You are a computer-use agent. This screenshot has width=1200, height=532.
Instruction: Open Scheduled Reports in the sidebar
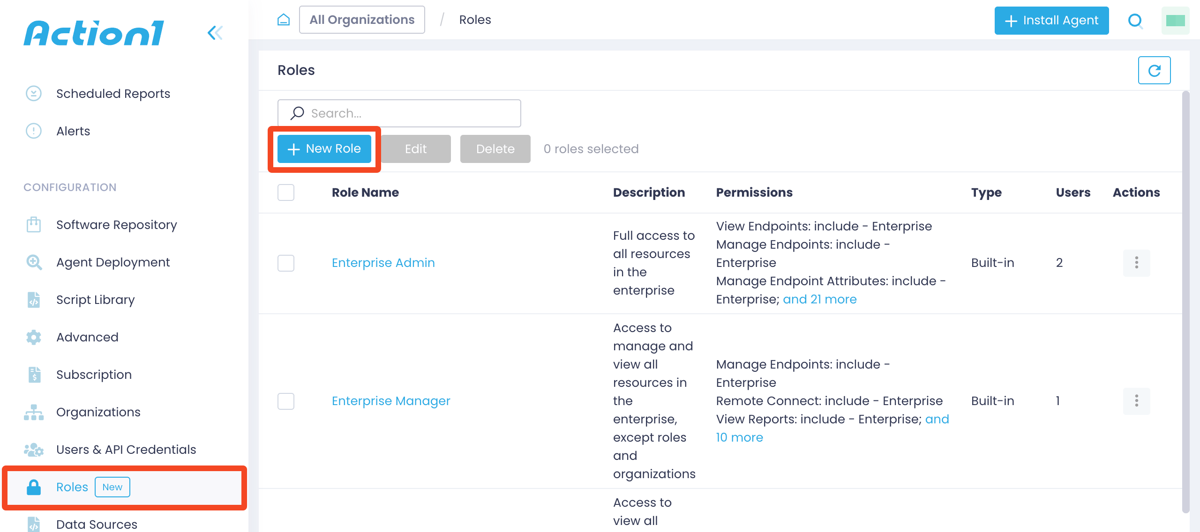(x=113, y=94)
